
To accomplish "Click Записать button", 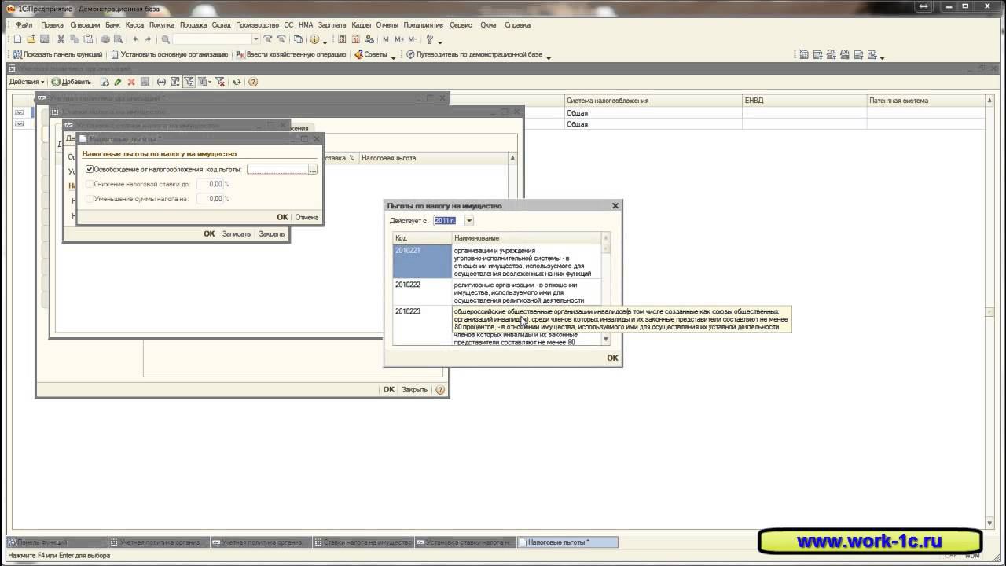I will coord(236,233).
